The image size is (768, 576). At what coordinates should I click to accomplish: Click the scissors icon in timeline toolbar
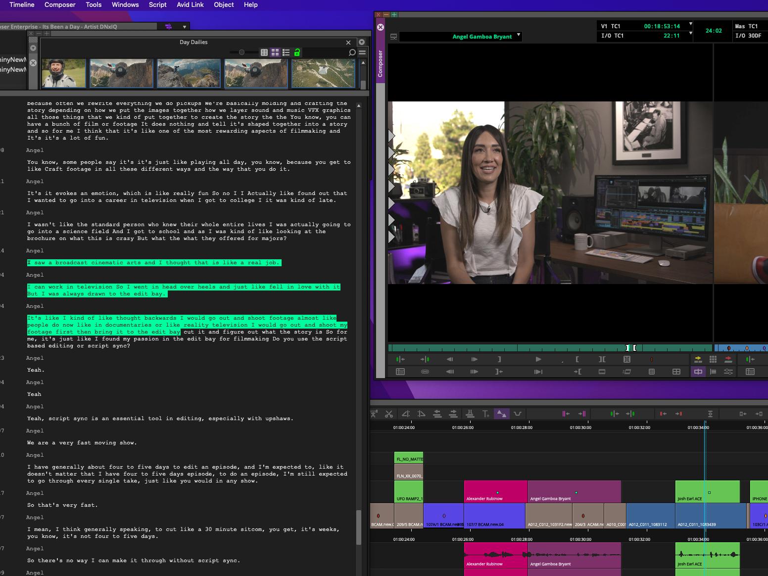coord(389,414)
